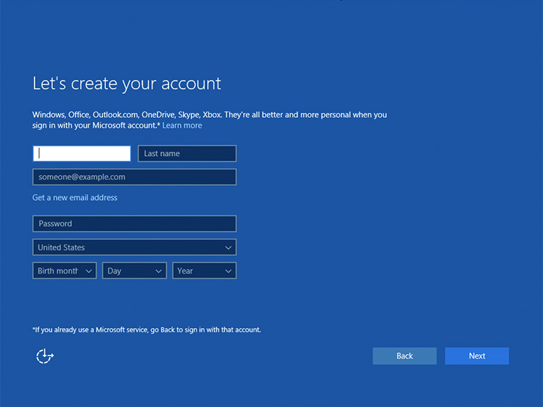Click the country selector chevron
Image resolution: width=543 pixels, height=407 pixels.
(x=229, y=247)
